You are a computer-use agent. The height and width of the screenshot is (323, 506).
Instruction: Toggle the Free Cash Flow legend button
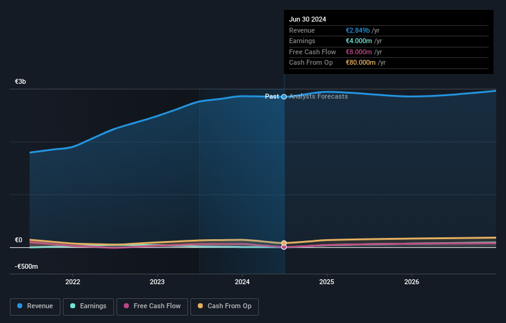click(152, 306)
